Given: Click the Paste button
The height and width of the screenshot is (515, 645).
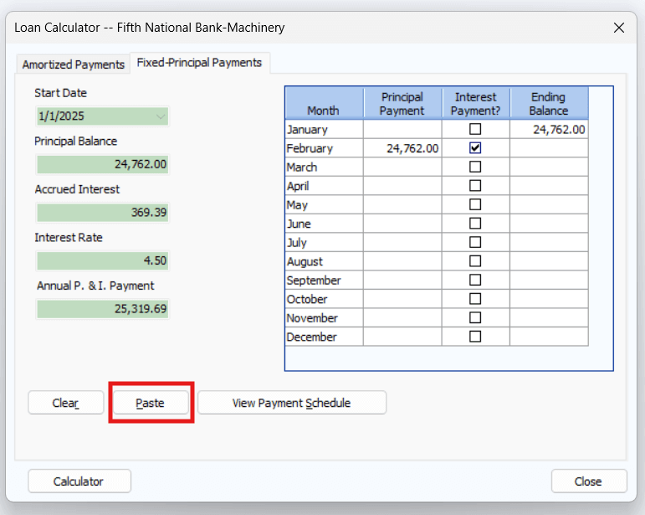Looking at the screenshot, I should click(x=151, y=403).
